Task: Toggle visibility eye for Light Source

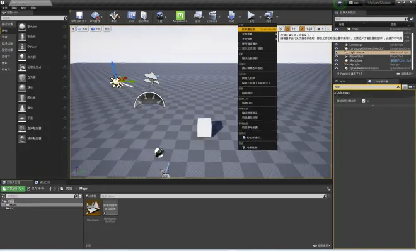Action: [x=337, y=52]
